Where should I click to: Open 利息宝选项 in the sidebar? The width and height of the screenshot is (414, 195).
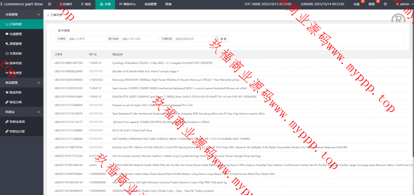click(x=17, y=121)
